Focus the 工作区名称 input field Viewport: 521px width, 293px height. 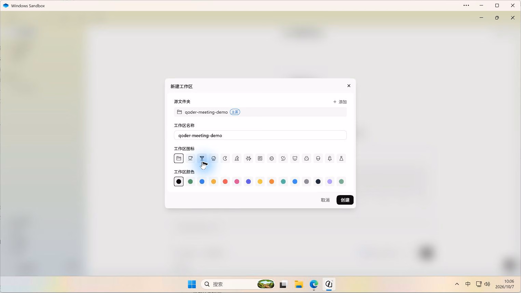[x=260, y=135]
